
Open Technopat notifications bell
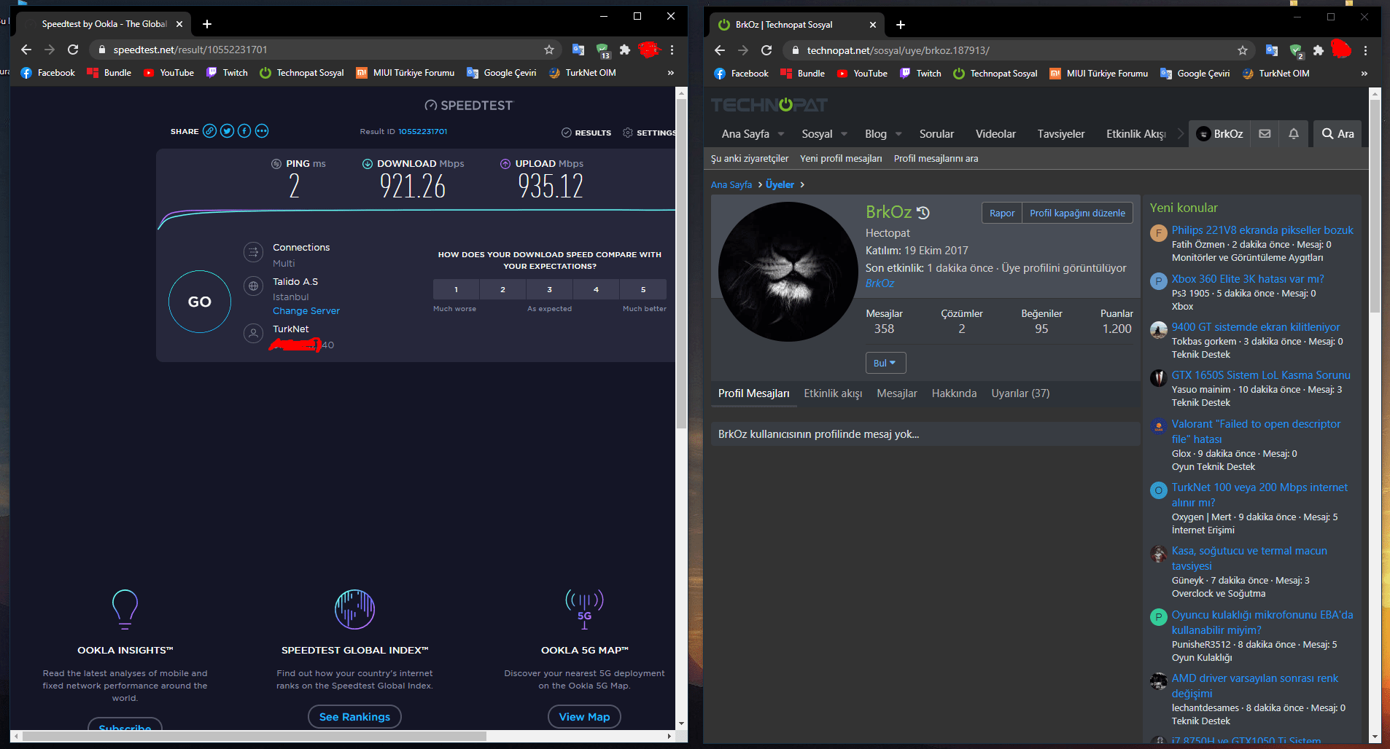[x=1294, y=134]
